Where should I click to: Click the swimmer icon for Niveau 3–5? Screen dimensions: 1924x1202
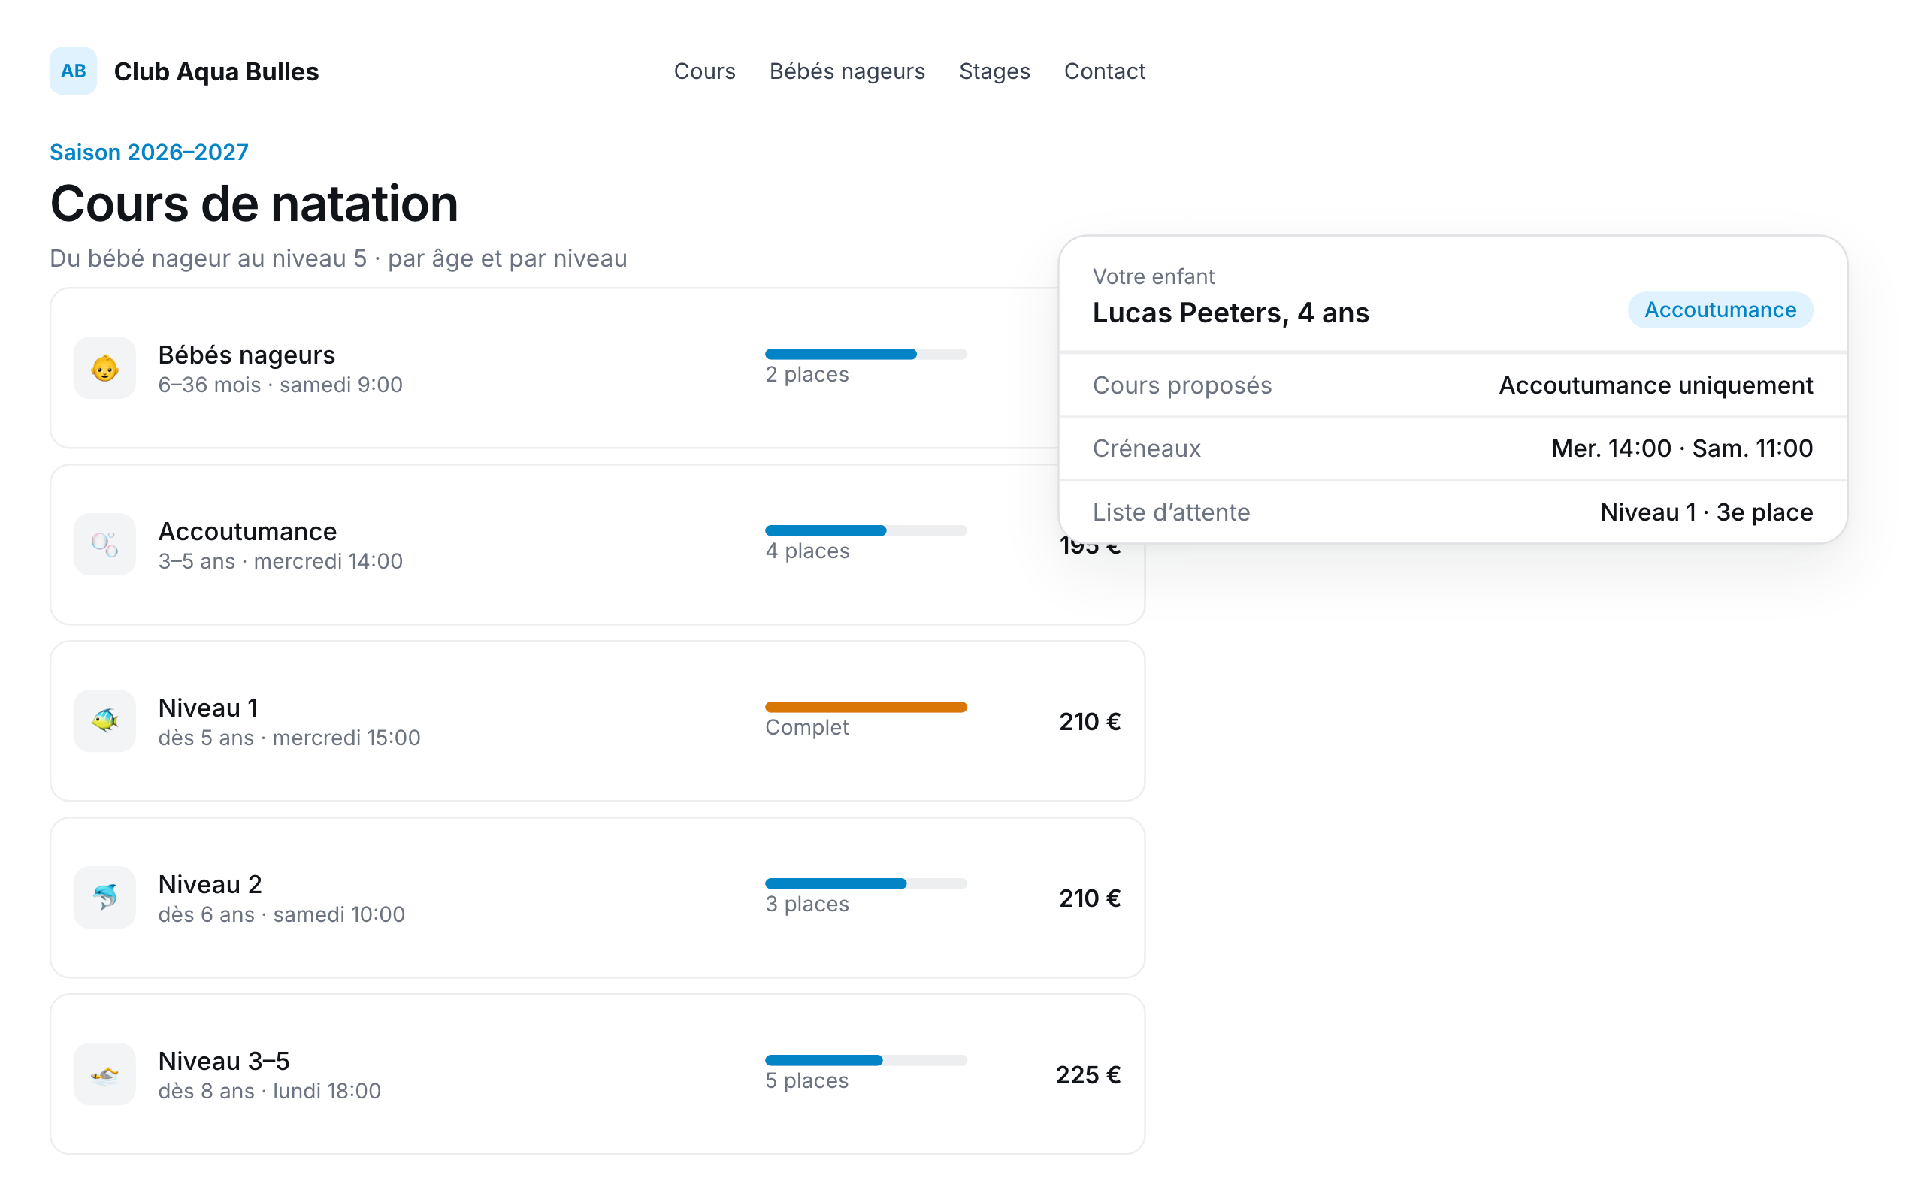pos(105,1074)
